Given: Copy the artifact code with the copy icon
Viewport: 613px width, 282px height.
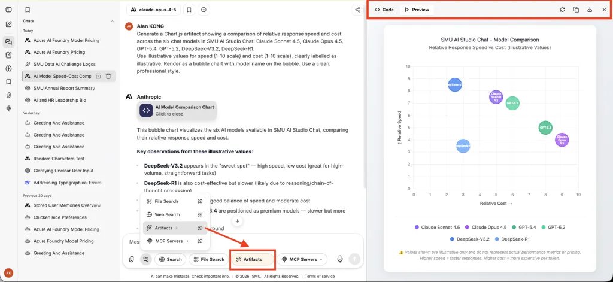Looking at the screenshot, I should click(x=576, y=10).
